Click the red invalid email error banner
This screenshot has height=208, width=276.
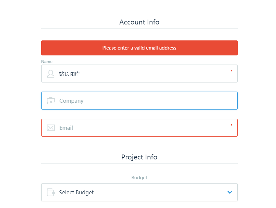pyautogui.click(x=139, y=48)
